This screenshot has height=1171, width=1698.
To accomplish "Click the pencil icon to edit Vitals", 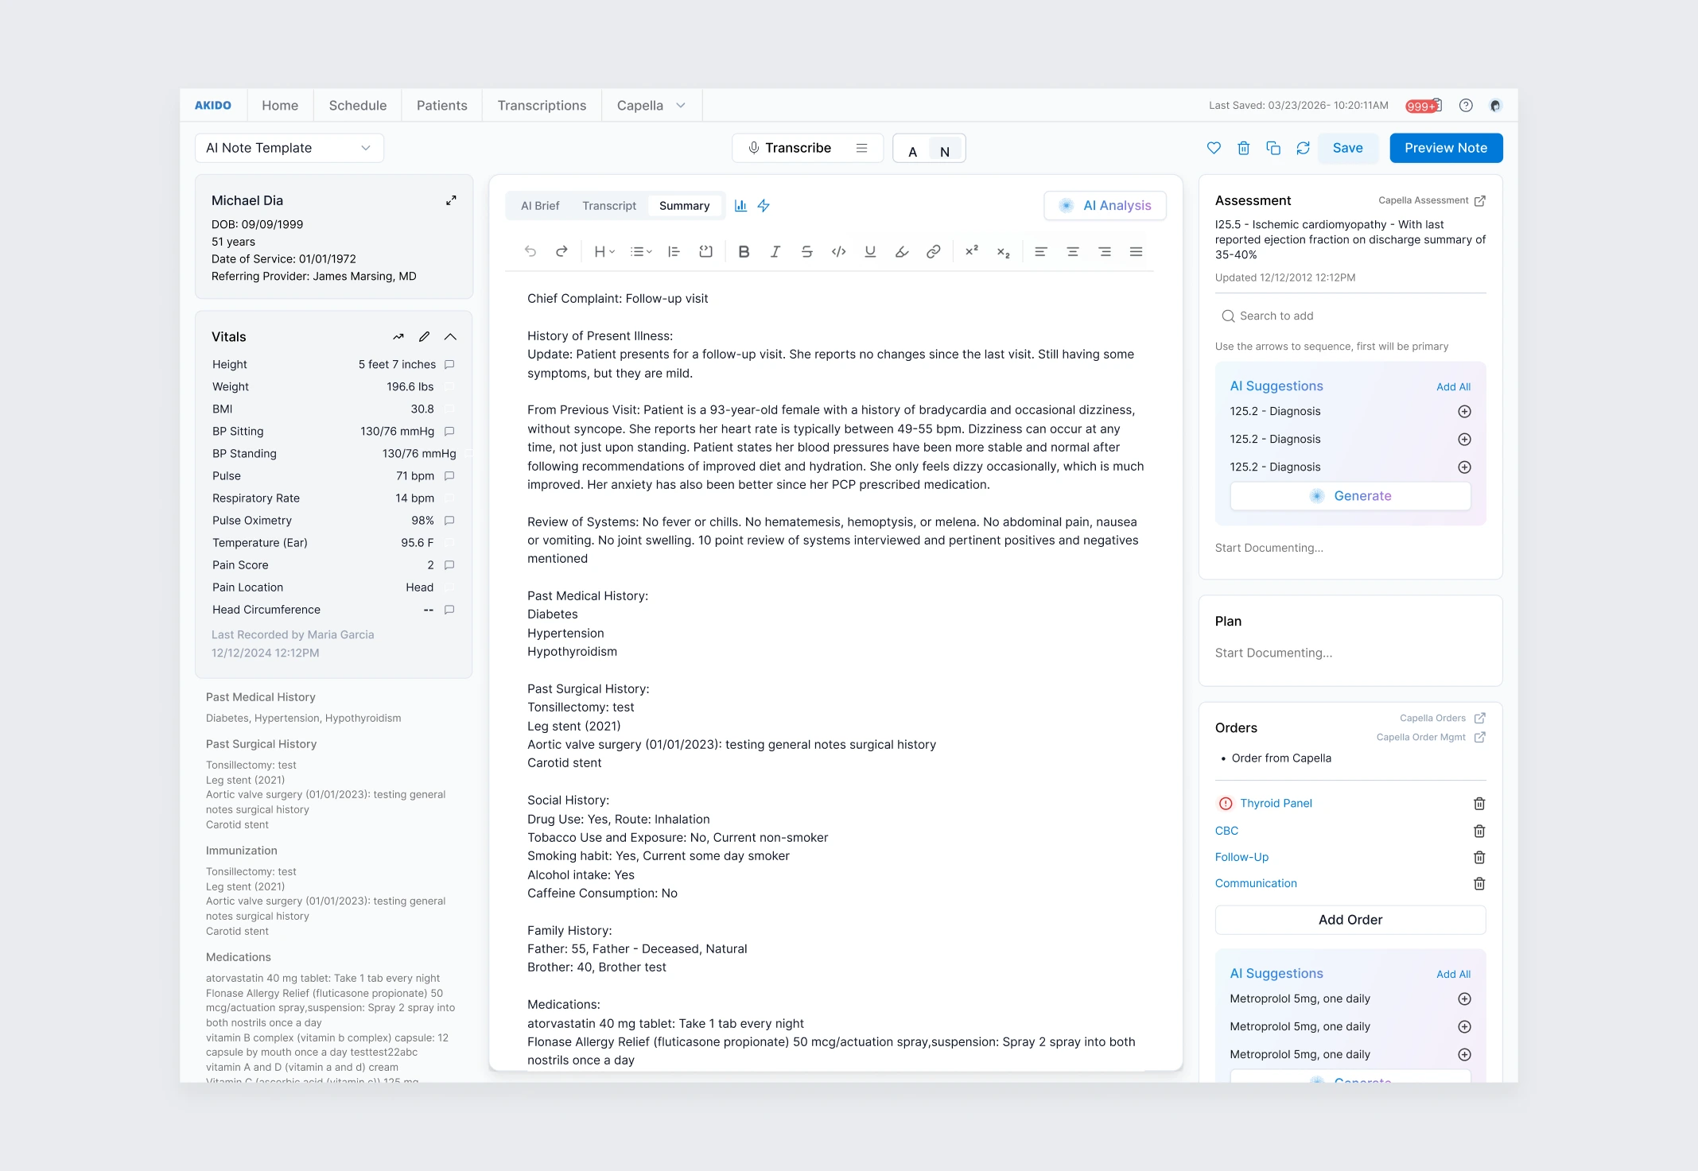I will coord(425,337).
